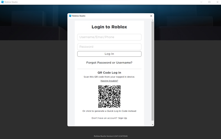Click the QR code image

(109, 96)
